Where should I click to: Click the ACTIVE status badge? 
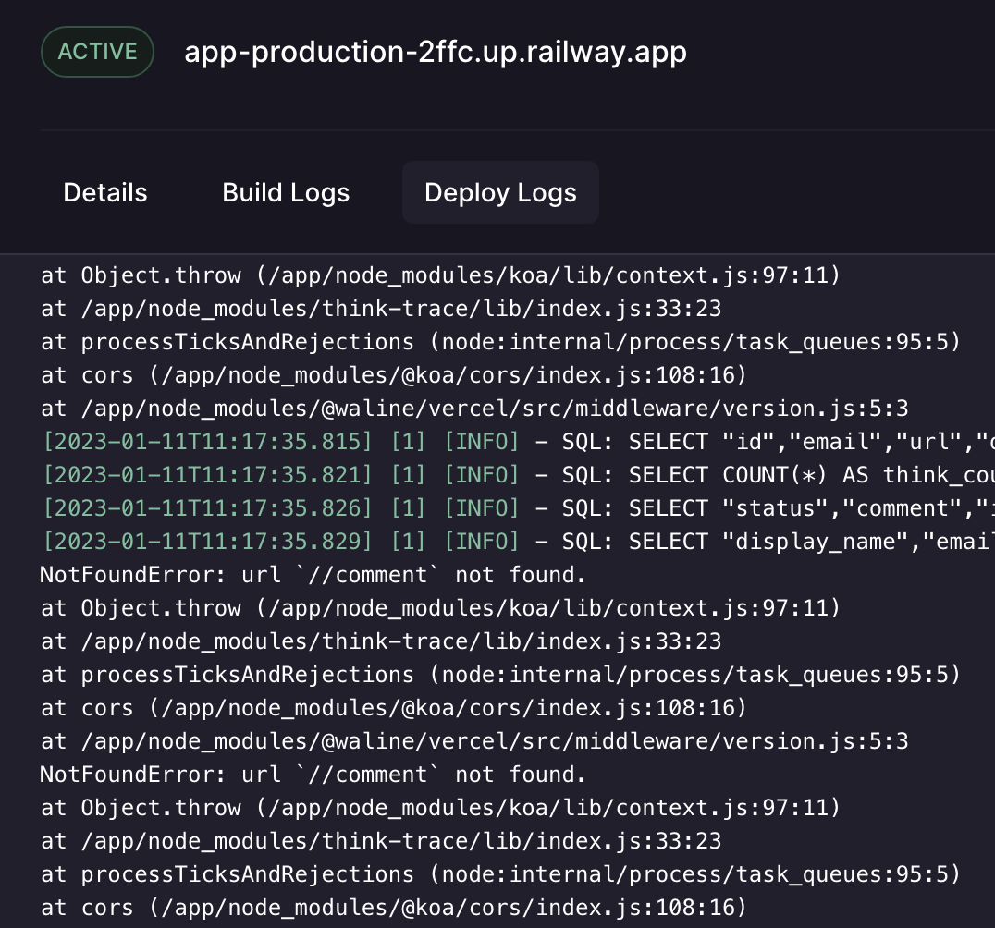[96, 52]
